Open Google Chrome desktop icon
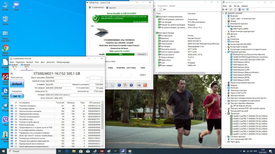This screenshot has height=154, width=275. click(6, 50)
